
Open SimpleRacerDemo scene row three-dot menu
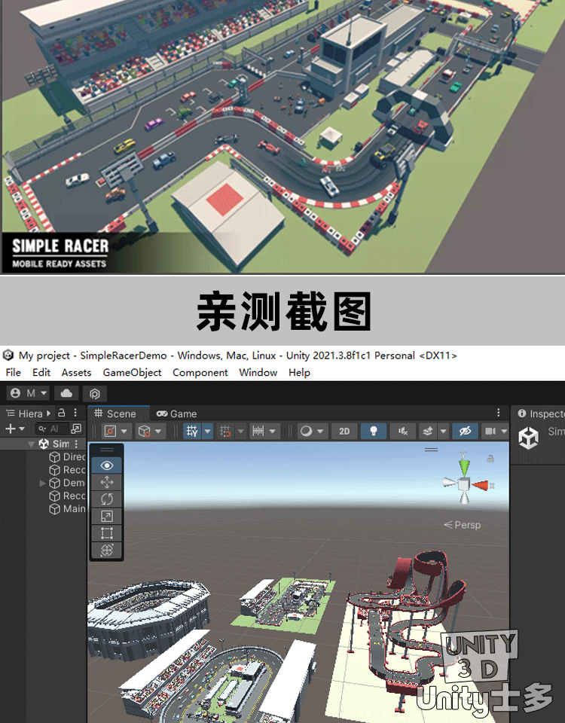(77, 444)
